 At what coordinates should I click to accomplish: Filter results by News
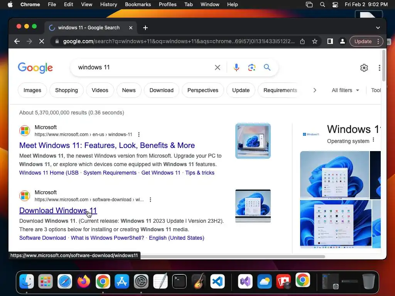tap(129, 90)
